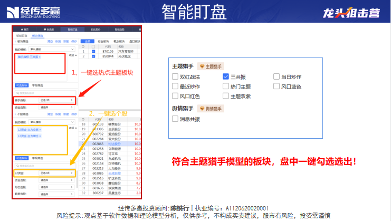Click 恢复 in the 板块筛选 header
Image resolution: width=391 pixels, height=221 pixels.
coord(58,41)
